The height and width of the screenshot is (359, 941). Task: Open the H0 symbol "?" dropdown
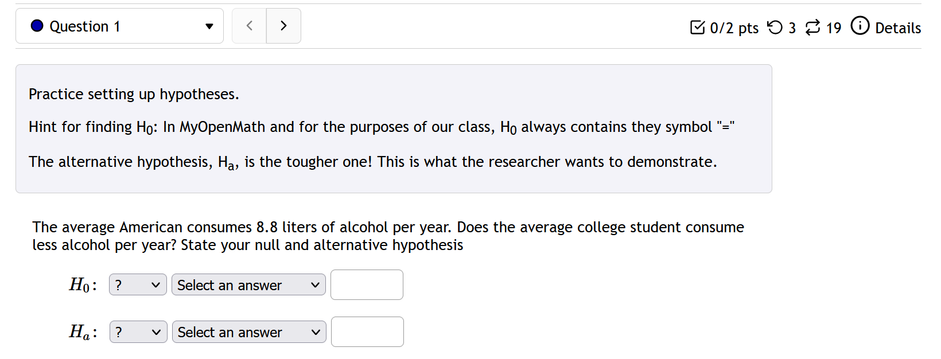coord(138,284)
